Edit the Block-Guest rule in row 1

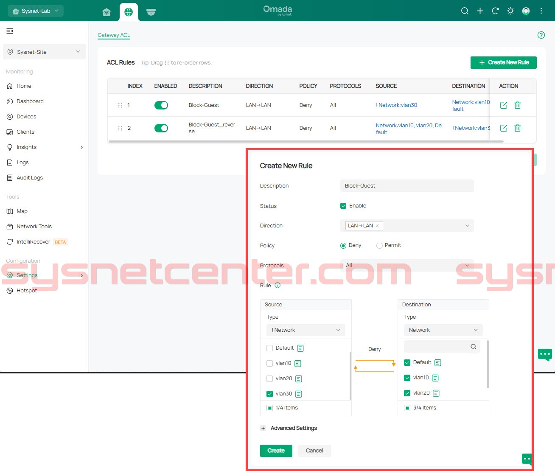504,105
